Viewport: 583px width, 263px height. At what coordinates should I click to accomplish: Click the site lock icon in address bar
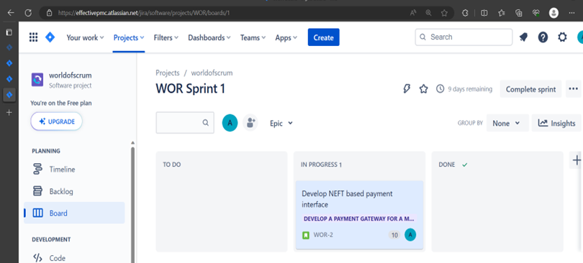coord(49,13)
